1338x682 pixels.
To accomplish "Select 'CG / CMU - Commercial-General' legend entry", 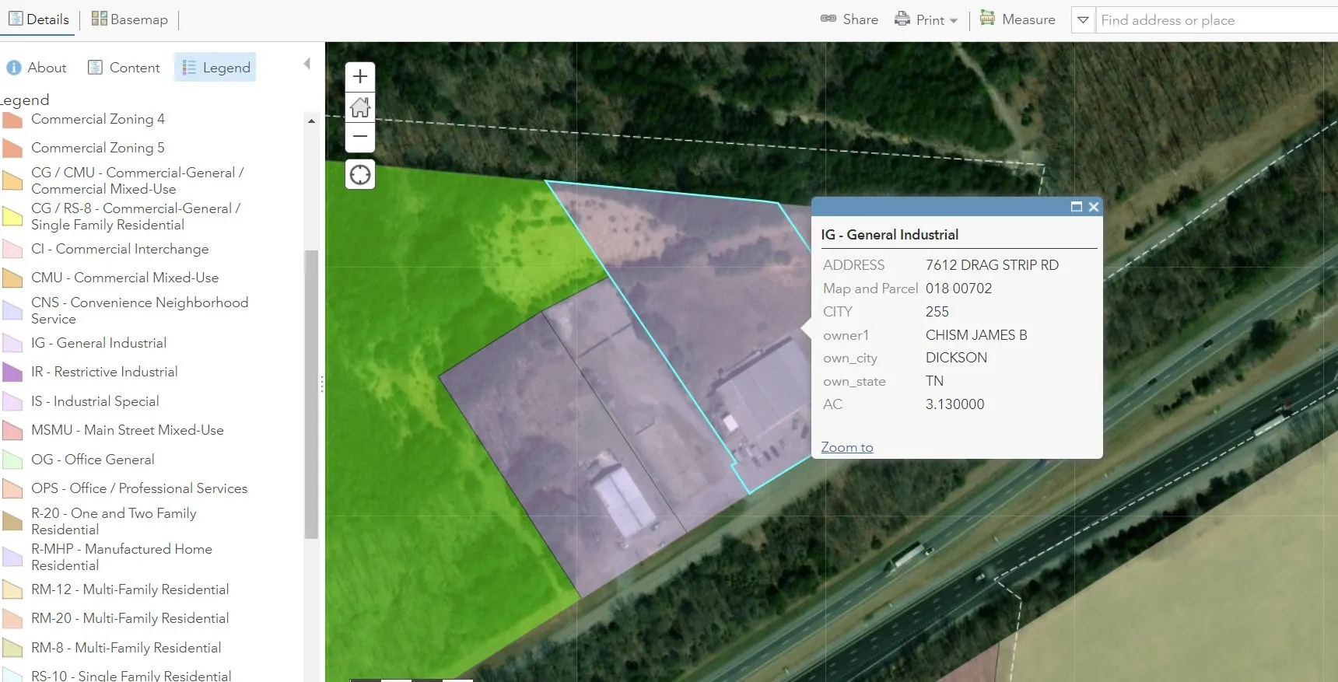I will 138,180.
